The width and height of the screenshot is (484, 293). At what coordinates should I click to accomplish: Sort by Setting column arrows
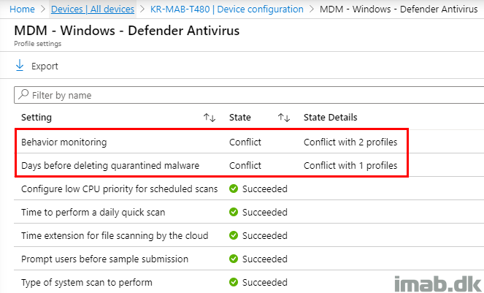(210, 118)
